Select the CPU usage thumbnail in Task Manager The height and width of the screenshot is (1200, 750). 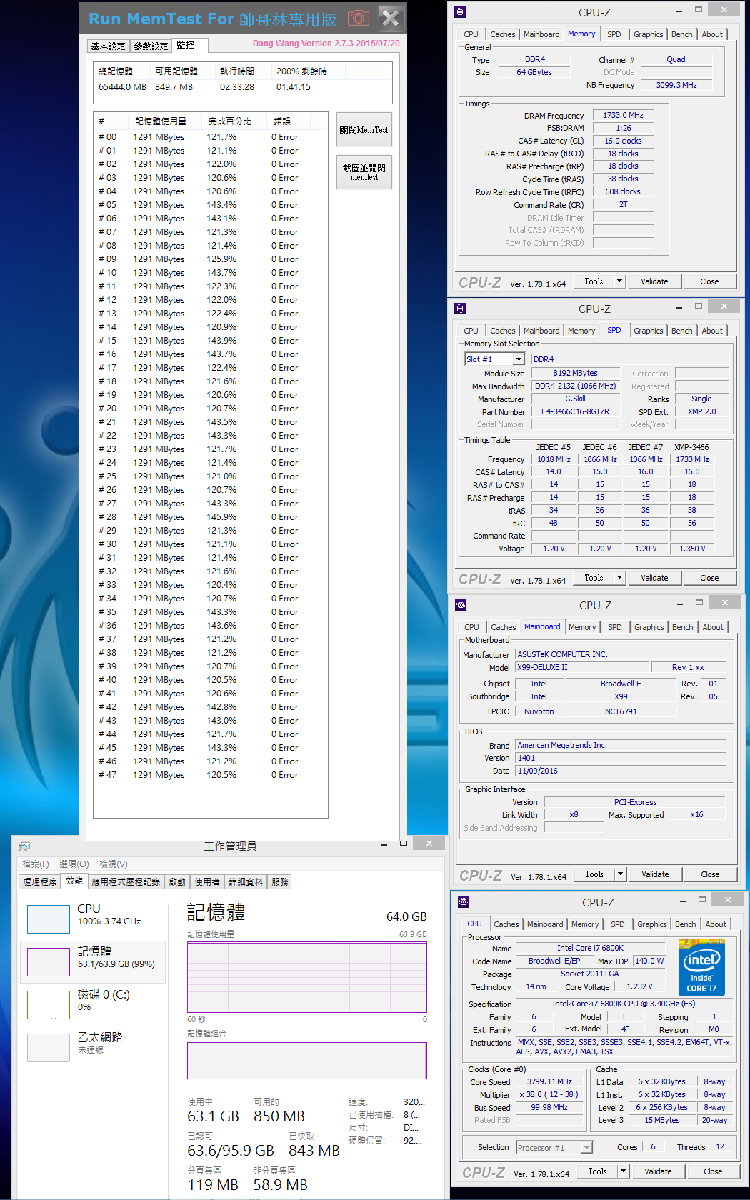click(49, 919)
